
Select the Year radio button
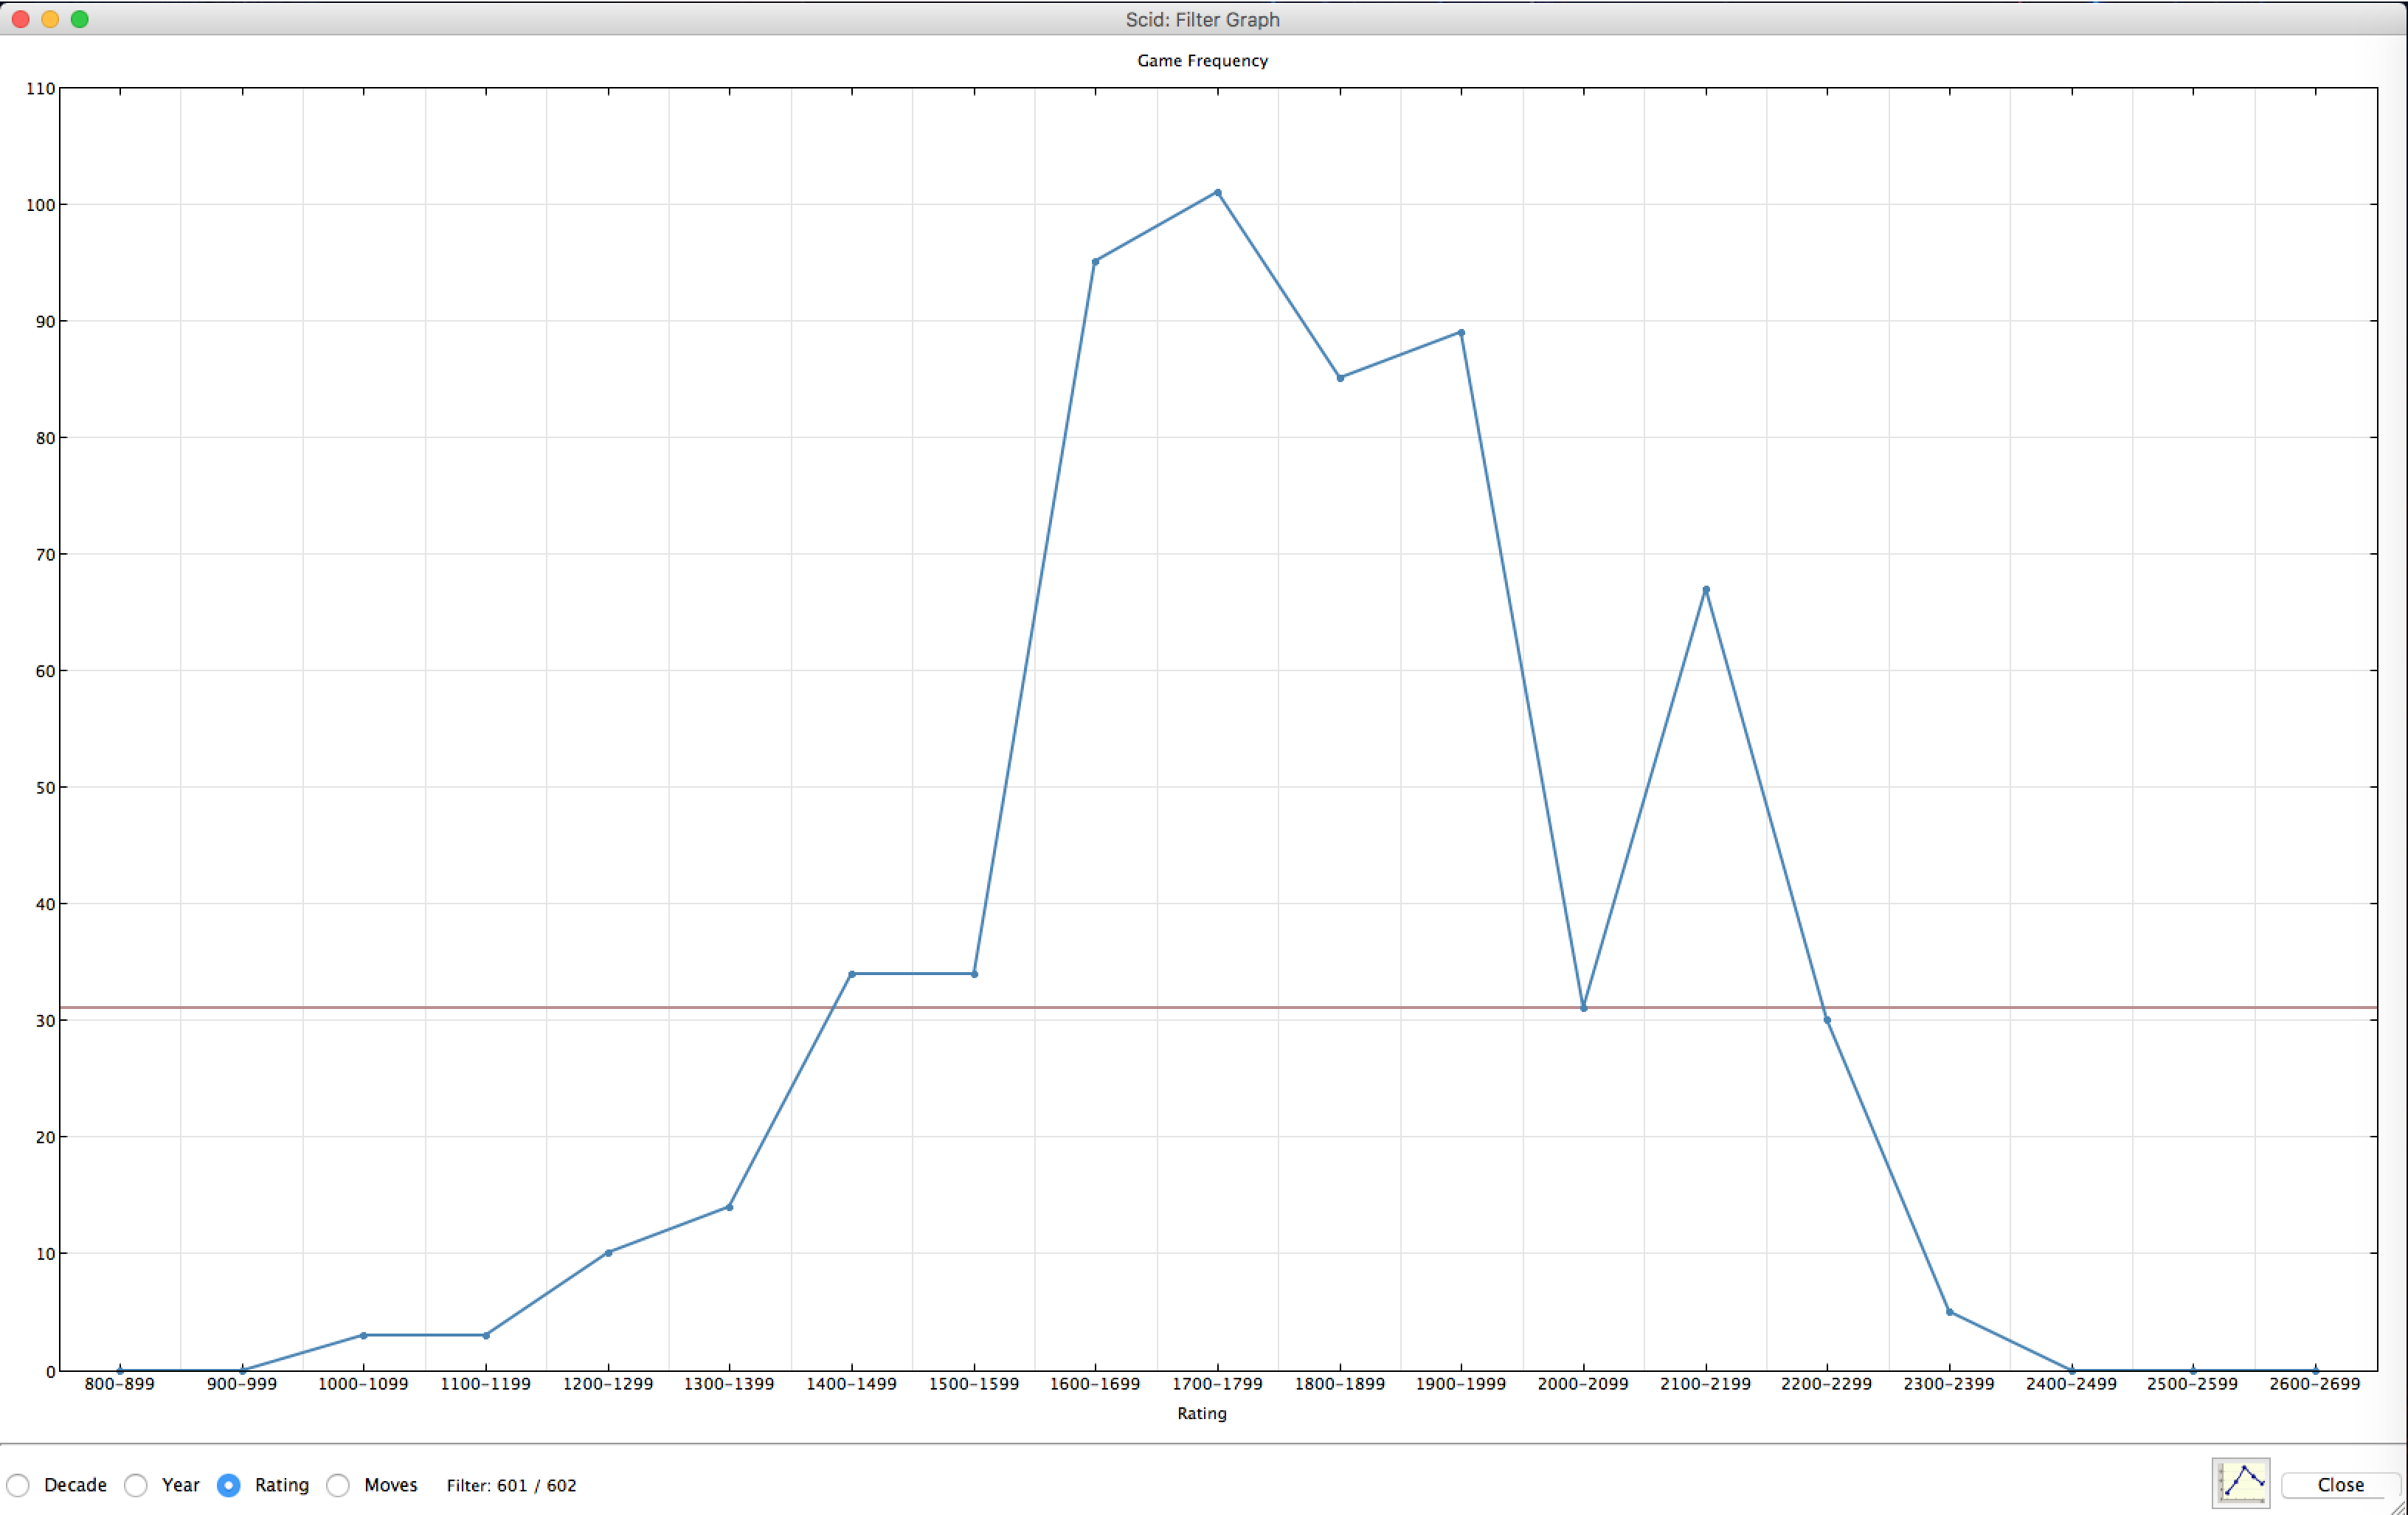136,1485
